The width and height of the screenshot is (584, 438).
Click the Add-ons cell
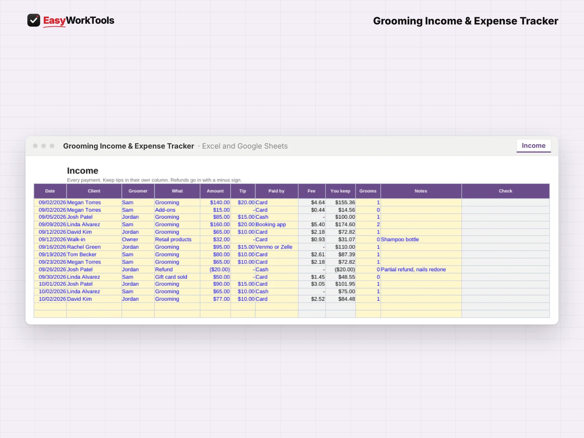pyautogui.click(x=177, y=210)
